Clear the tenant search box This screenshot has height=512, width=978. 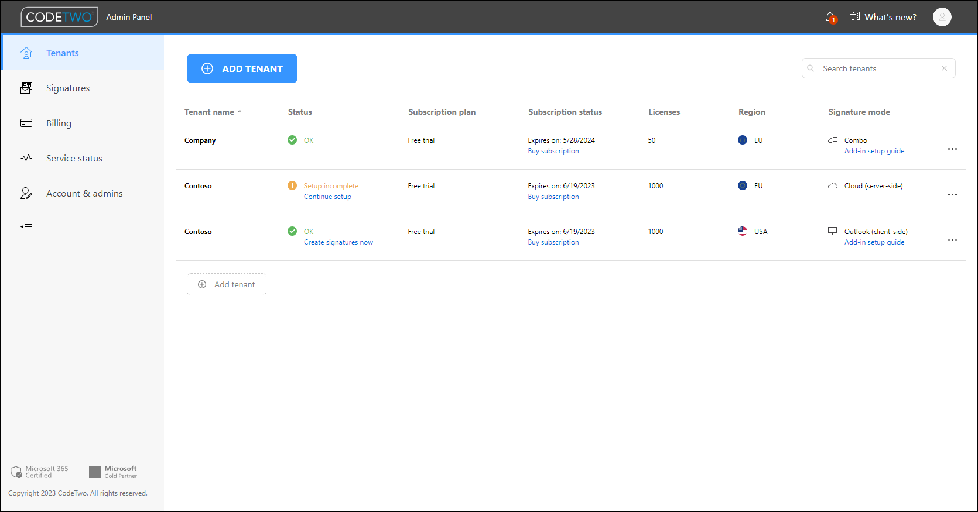point(944,68)
